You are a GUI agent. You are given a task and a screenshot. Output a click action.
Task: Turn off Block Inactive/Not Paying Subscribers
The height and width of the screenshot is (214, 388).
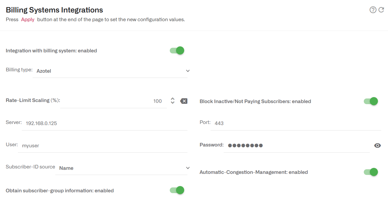tap(371, 101)
